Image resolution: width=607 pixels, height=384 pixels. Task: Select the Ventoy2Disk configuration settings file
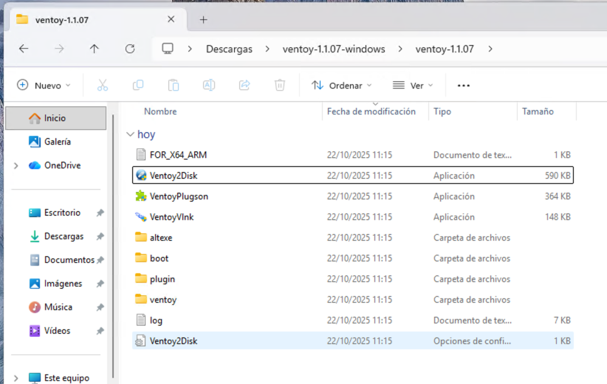pos(353,341)
